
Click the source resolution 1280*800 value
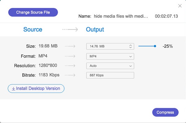coord(48,65)
